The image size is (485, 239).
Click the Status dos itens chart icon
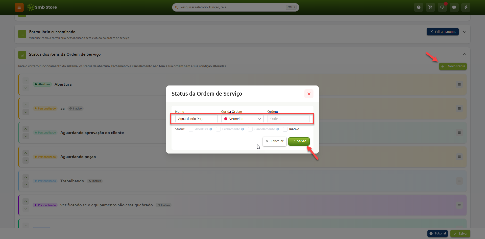(22, 55)
